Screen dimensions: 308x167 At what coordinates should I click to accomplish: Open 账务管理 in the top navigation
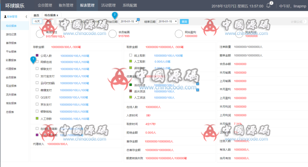pos(66,5)
